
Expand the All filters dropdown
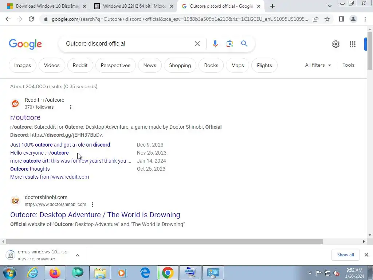[x=318, y=65]
